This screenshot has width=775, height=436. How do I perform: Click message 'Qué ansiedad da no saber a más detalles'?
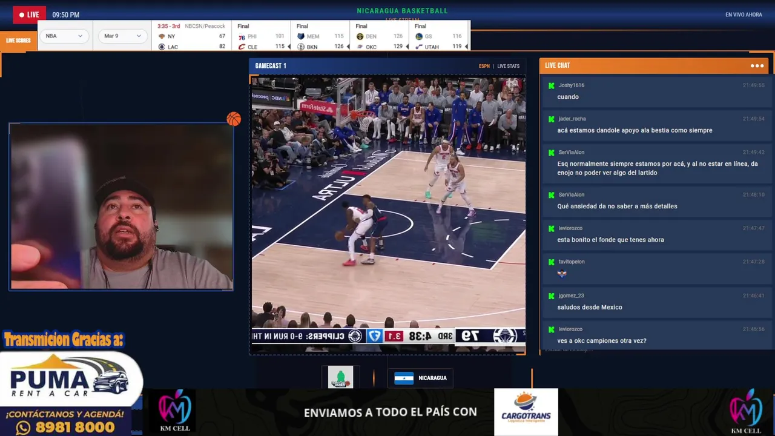pyautogui.click(x=617, y=206)
